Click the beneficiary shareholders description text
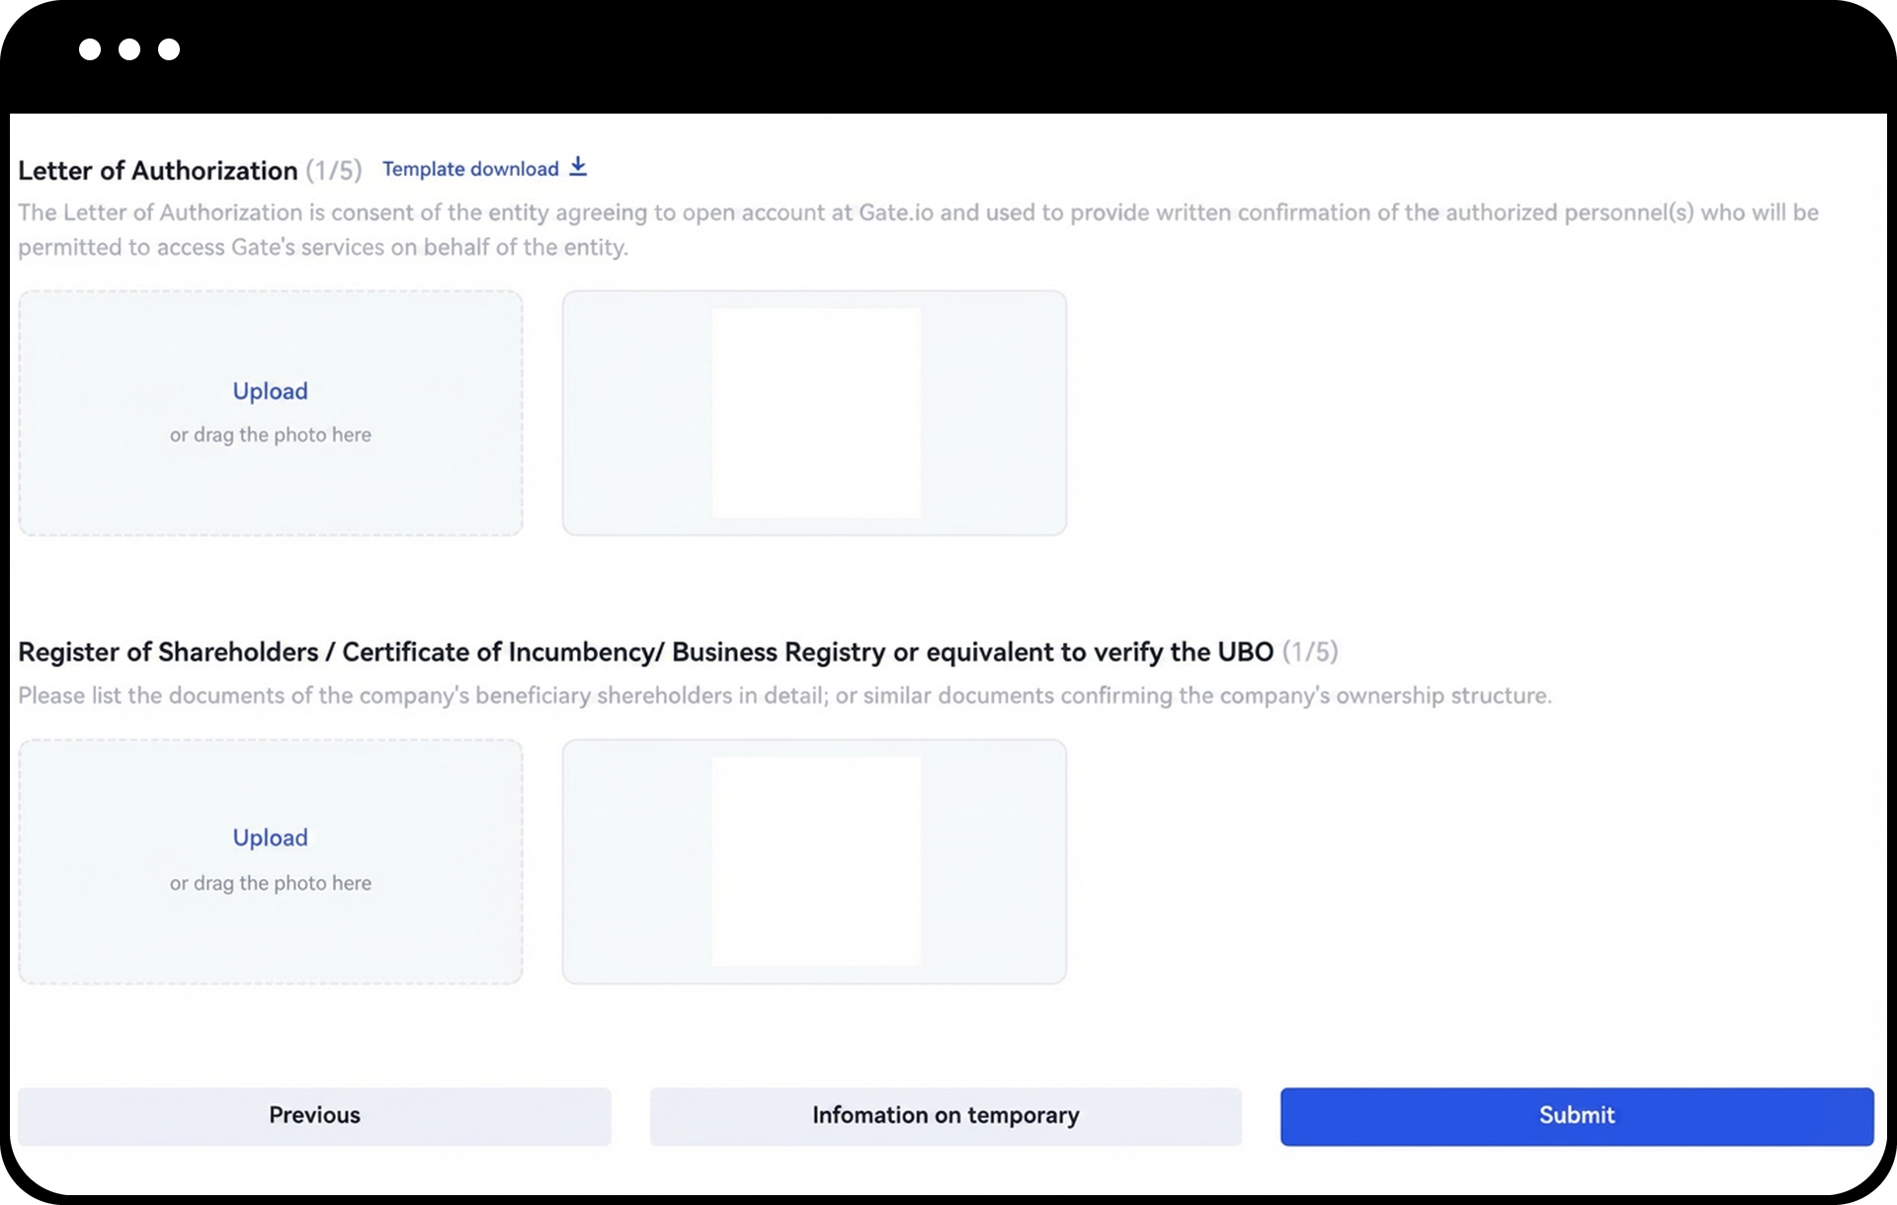 784,695
